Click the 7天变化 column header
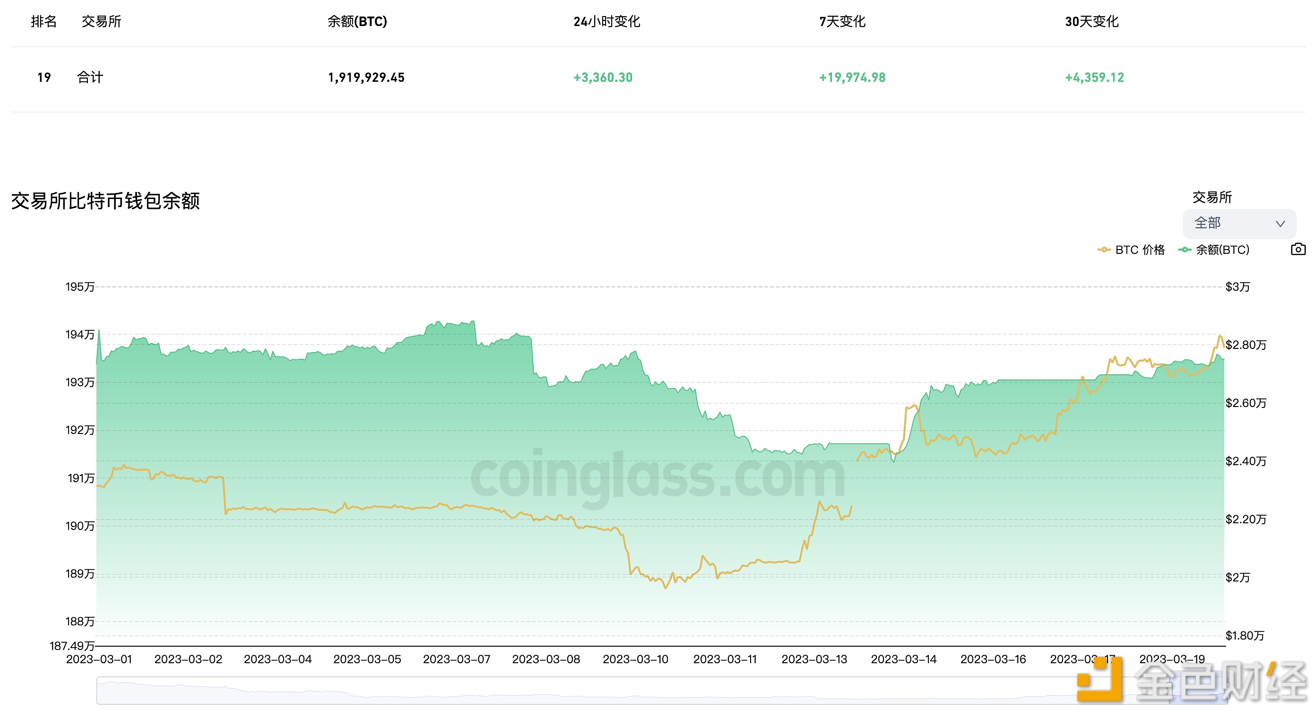The height and width of the screenshot is (710, 1315). (842, 21)
